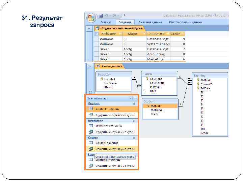This screenshot has height=182, width=243.
Task: Open the Все таблицы navigation pane dropdown
Action: pyautogui.click(x=130, y=98)
